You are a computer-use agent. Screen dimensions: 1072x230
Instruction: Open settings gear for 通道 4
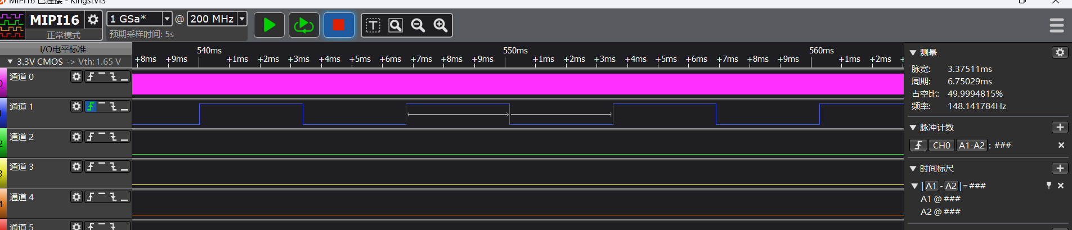(x=77, y=197)
